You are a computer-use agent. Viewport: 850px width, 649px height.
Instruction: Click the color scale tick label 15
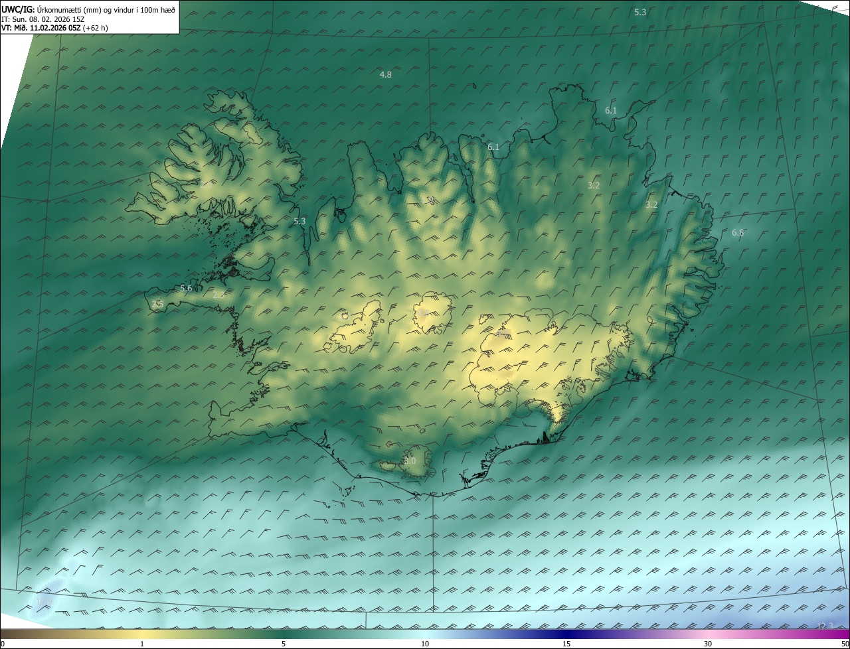pos(566,644)
